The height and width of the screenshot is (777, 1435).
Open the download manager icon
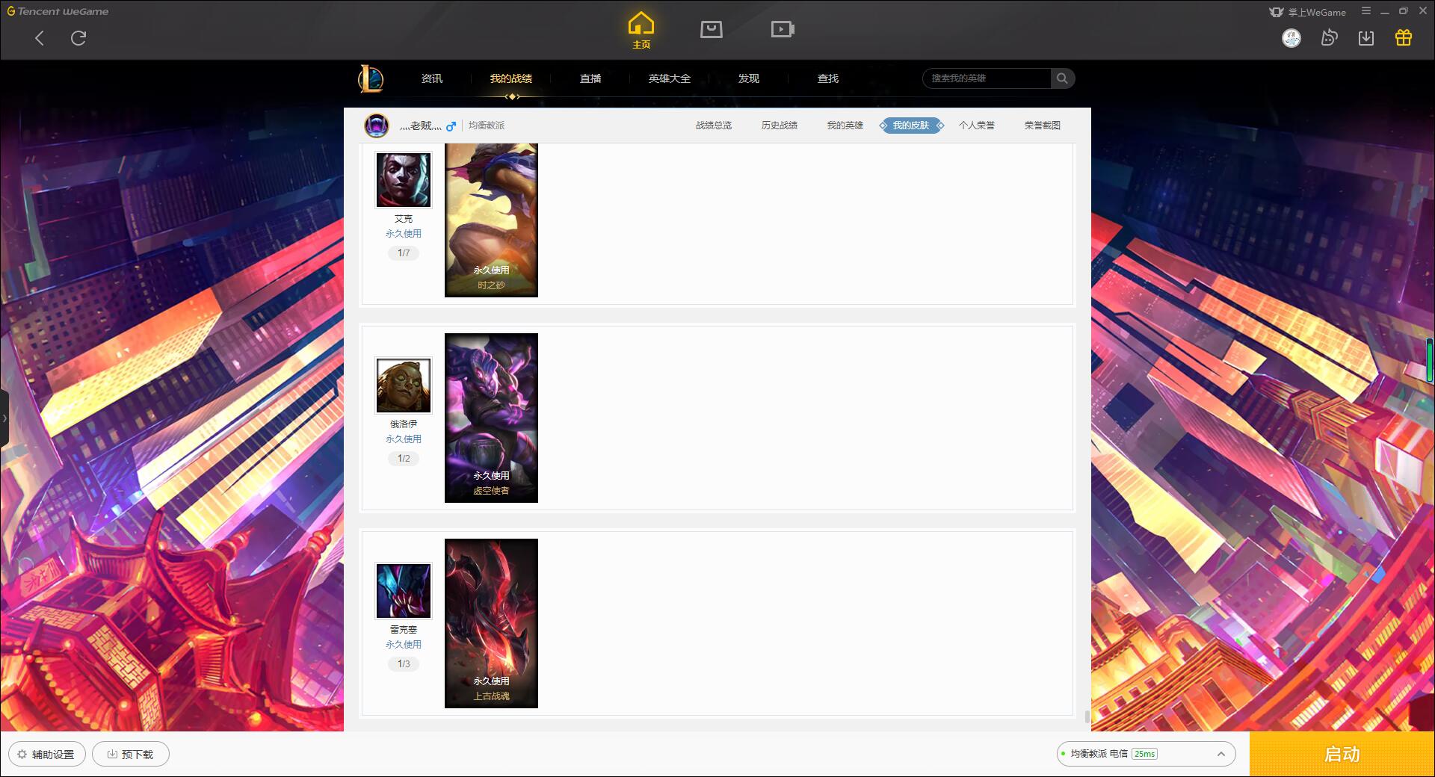pos(1366,38)
